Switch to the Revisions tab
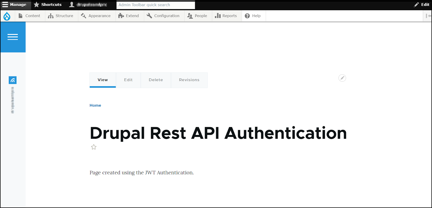 (189, 80)
